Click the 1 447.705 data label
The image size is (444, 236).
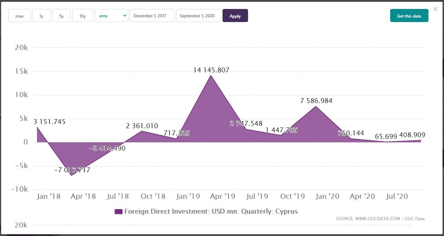tap(282, 130)
